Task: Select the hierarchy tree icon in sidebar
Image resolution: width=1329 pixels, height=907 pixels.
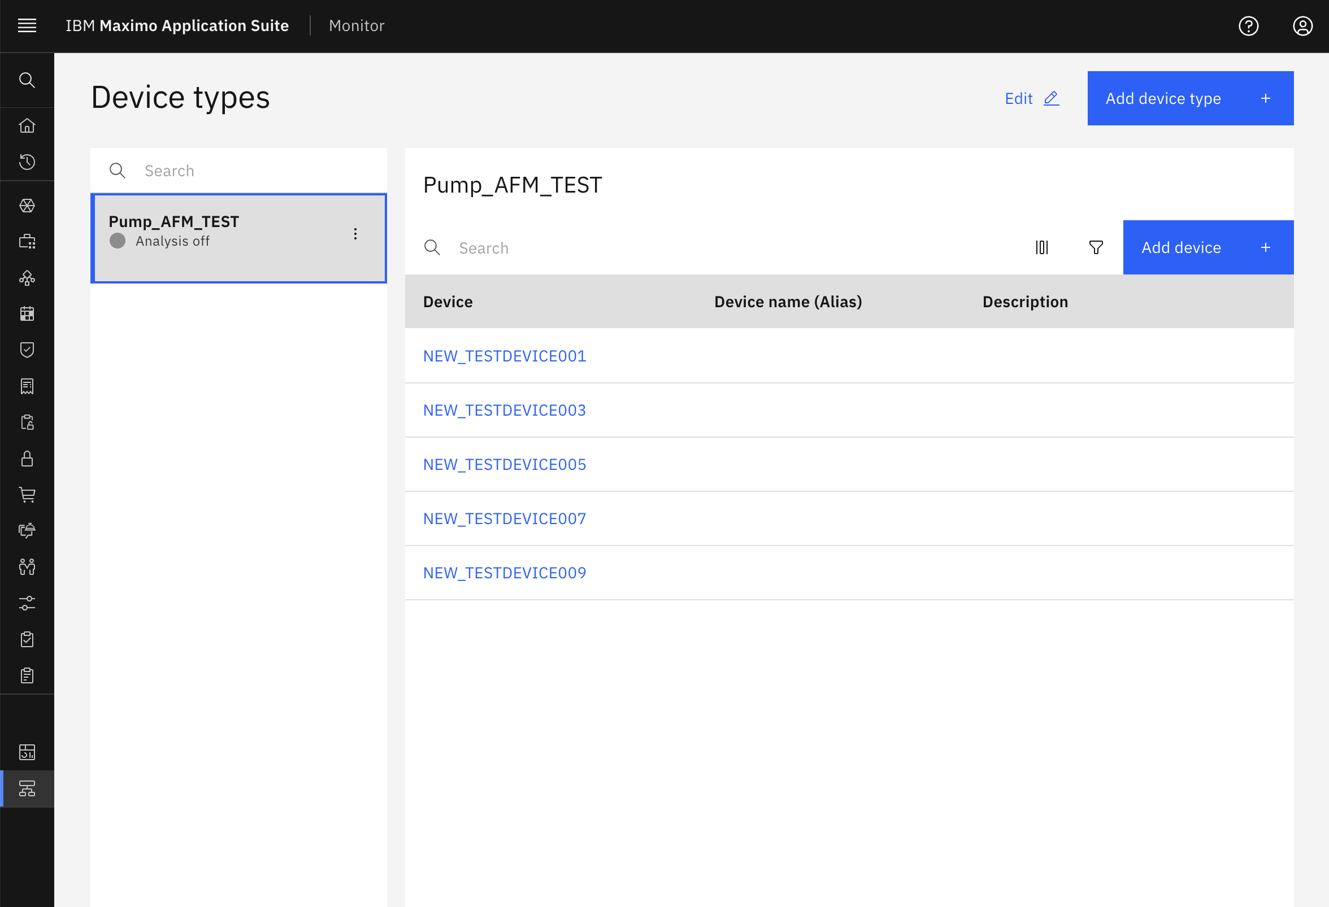Action: point(27,789)
